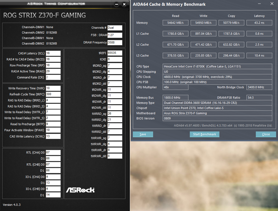Click the CPU Multiplier 48x value
Viewport: 278px width, 211px height.
[175, 87]
